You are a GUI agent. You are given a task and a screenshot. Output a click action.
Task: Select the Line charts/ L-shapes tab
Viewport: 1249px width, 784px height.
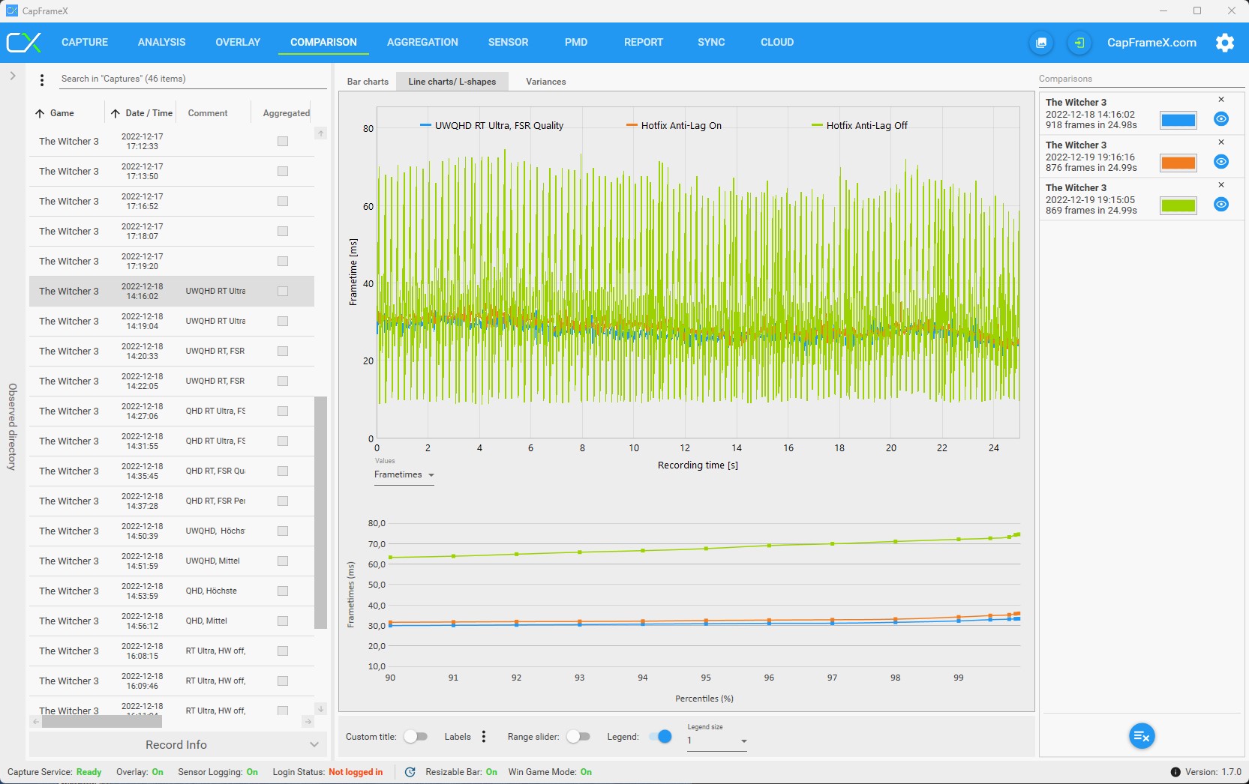point(452,82)
